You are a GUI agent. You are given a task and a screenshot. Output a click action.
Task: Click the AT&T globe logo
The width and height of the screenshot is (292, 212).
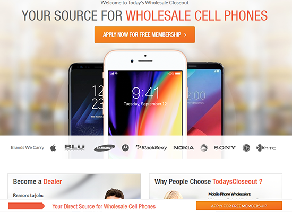click(x=204, y=148)
